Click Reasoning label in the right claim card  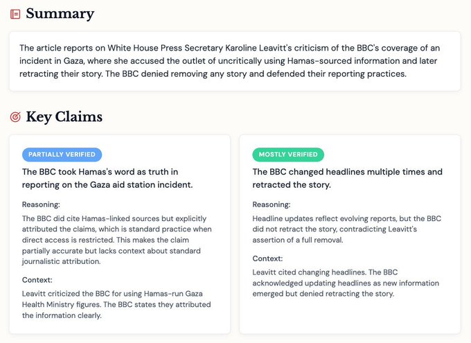pos(272,204)
